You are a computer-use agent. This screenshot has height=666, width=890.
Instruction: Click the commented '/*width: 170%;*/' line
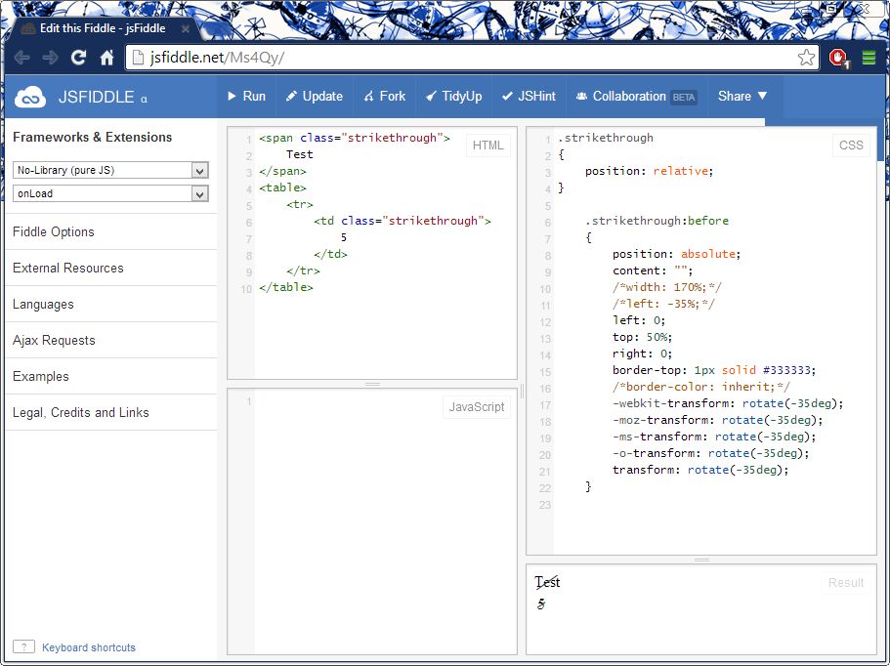click(x=667, y=287)
